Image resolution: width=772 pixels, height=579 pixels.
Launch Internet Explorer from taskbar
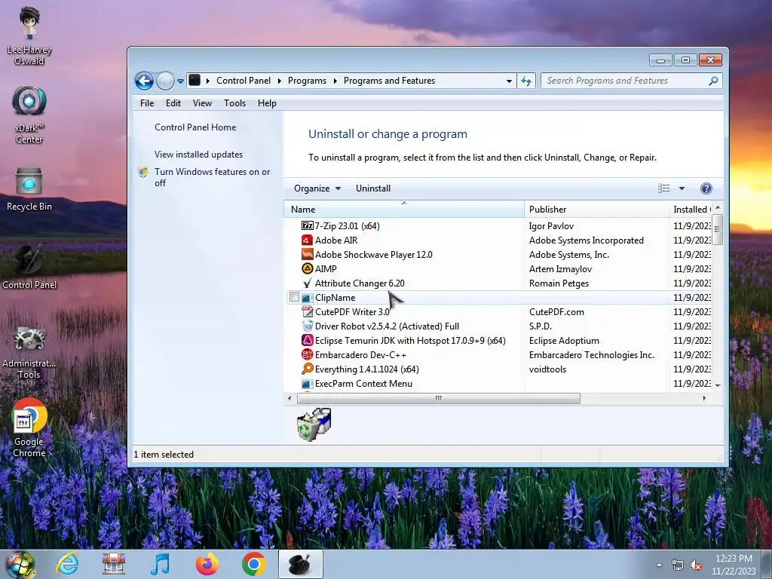(67, 564)
